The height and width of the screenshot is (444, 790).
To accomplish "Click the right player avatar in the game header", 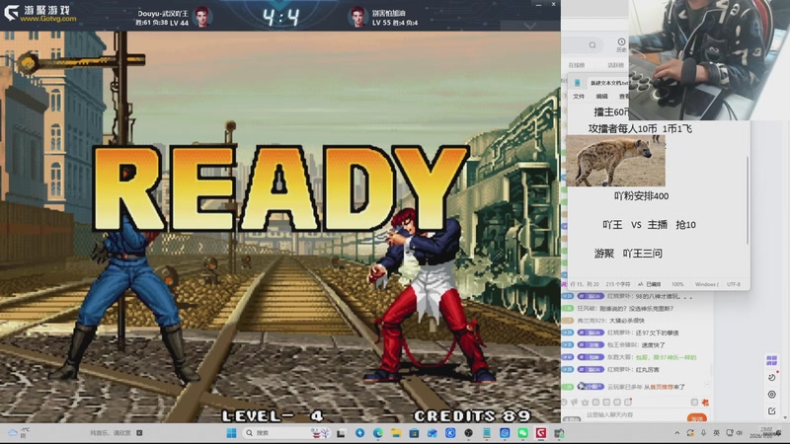I will pos(357,18).
